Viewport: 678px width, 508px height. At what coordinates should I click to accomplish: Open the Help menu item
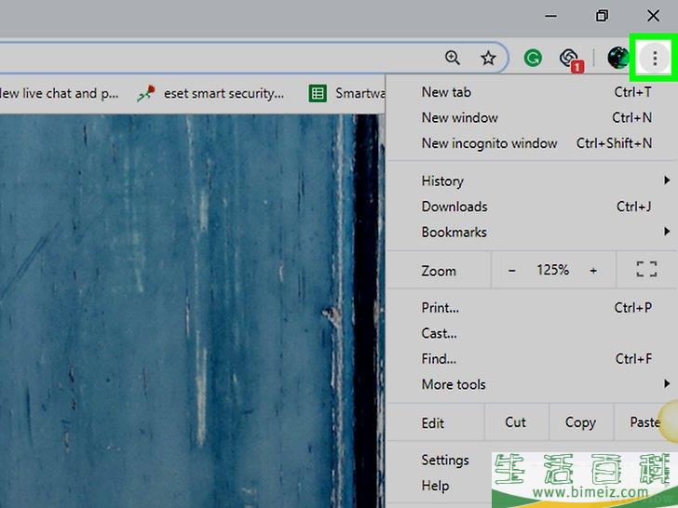click(x=436, y=485)
